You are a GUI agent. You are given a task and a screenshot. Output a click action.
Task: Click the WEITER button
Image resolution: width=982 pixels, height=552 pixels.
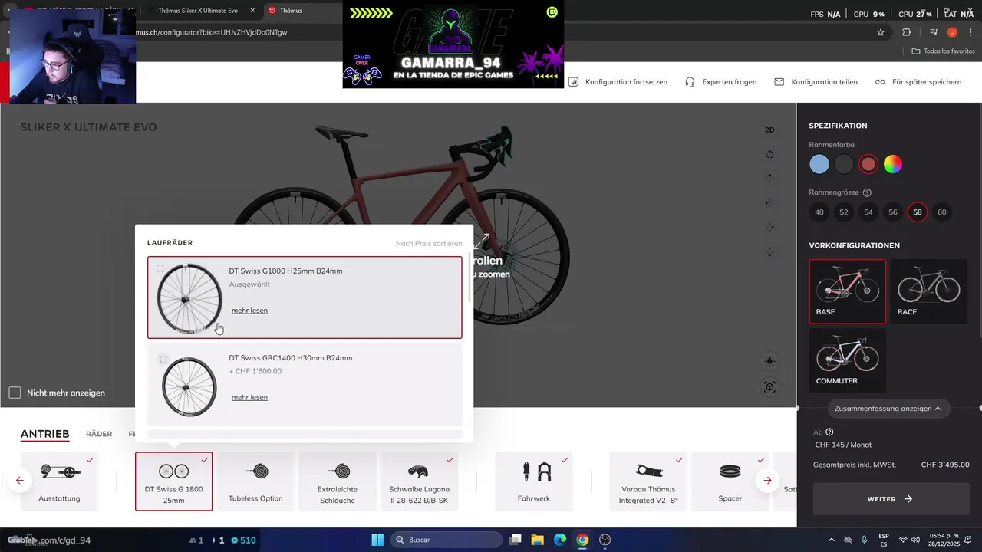pyautogui.click(x=889, y=499)
